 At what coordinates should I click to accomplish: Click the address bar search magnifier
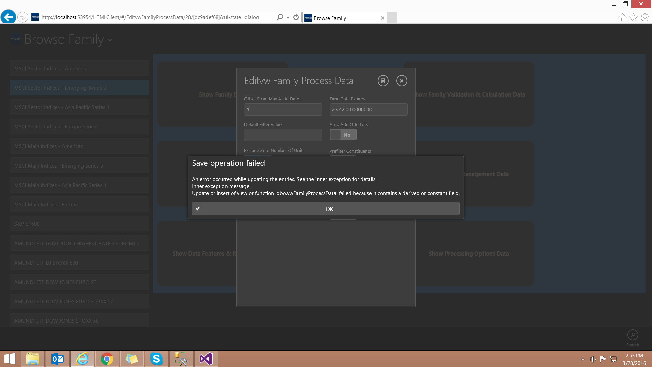click(280, 17)
